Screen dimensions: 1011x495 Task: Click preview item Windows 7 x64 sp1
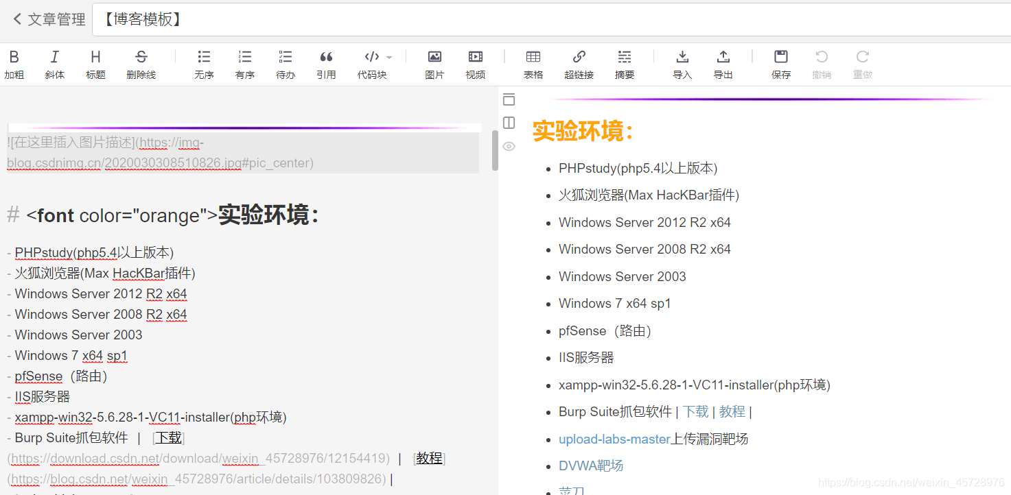(615, 303)
